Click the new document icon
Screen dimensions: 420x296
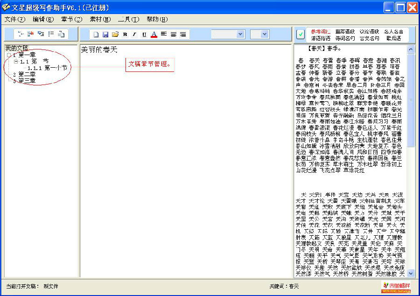96,34
